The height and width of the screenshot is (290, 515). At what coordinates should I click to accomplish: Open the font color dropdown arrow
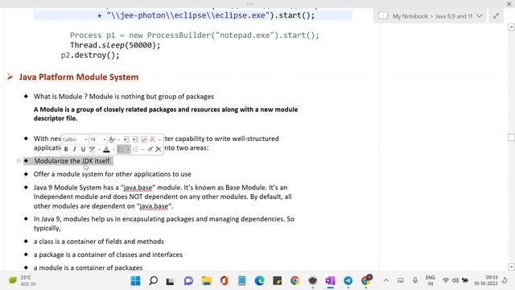click(x=113, y=150)
